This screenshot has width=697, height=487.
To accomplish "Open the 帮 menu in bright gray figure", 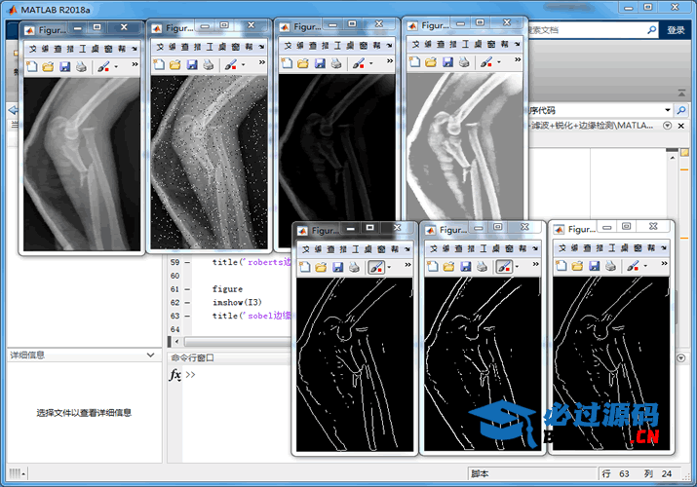I will pos(504,44).
